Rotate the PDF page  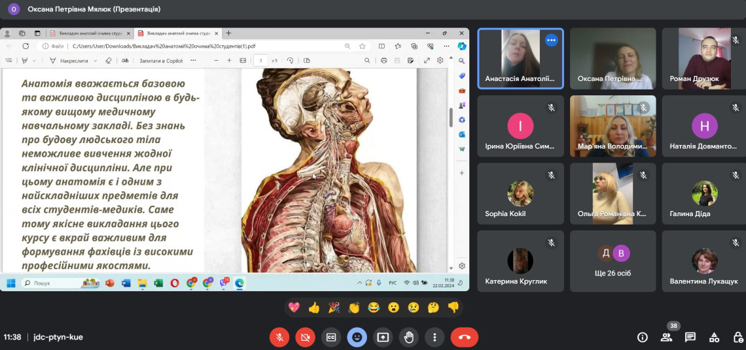(x=290, y=60)
